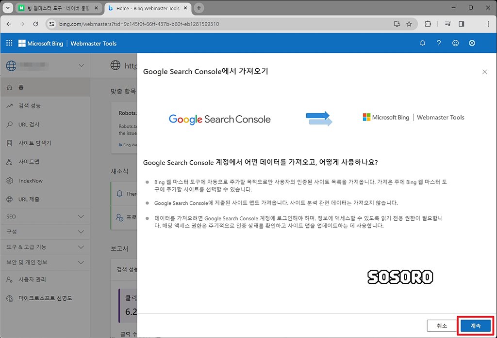The height and width of the screenshot is (338, 497).
Task: Open Chrome three-dot menu
Action: (488, 24)
